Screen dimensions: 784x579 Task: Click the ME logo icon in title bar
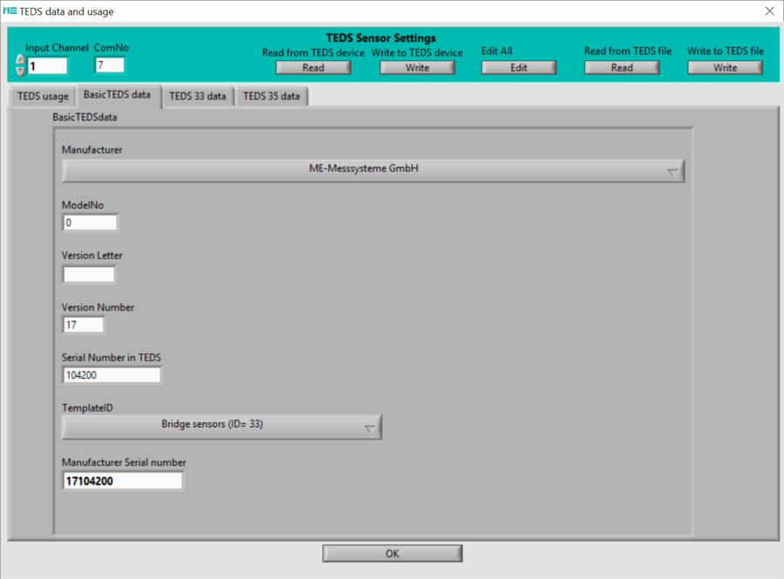point(10,11)
